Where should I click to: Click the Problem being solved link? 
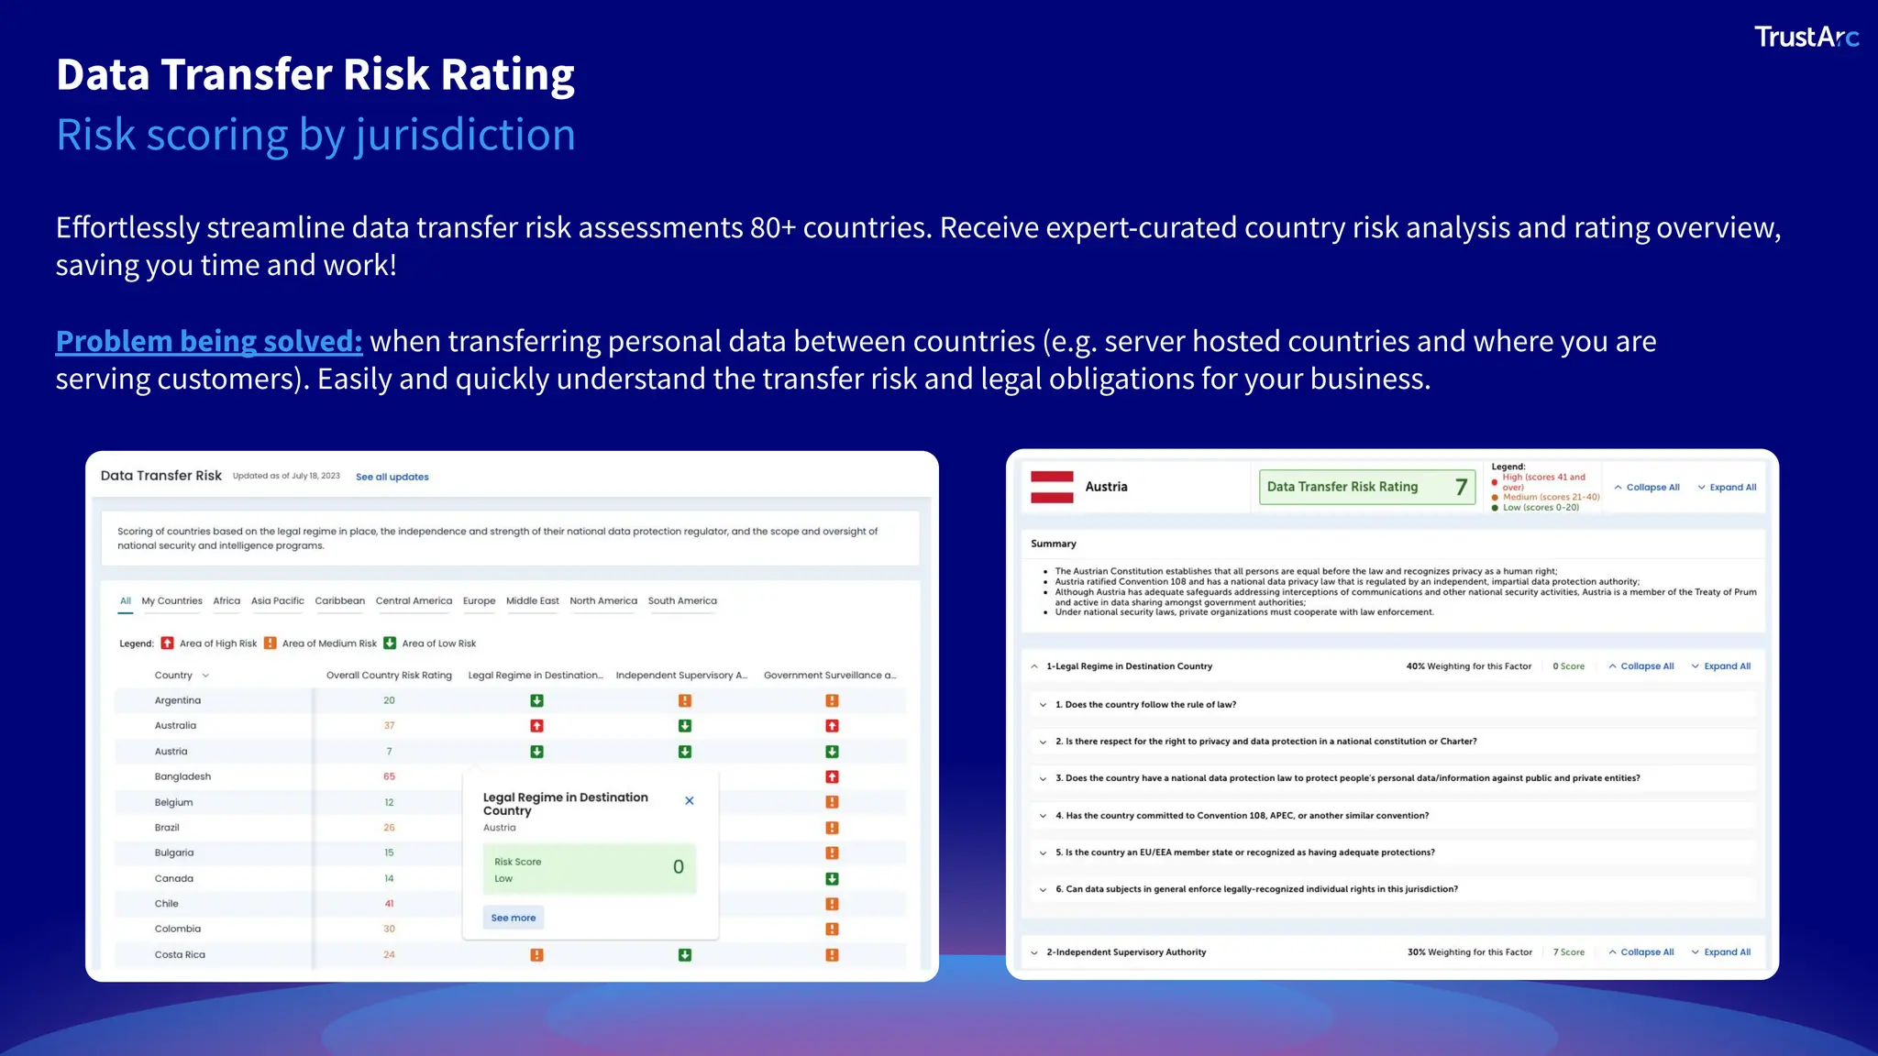[209, 341]
